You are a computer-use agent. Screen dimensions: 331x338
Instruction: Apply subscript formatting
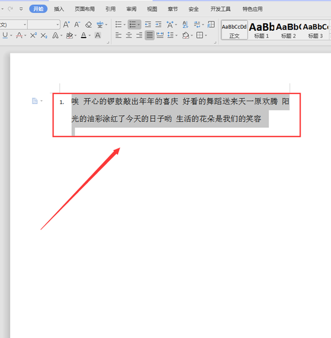44,35
